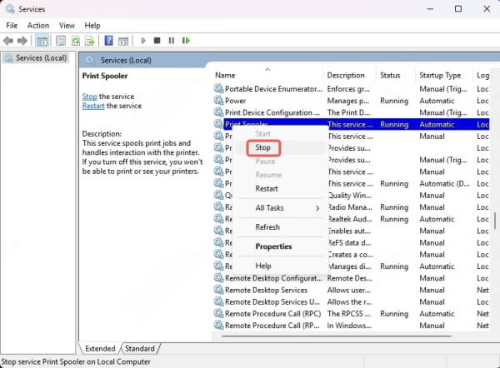Select Properties from the context menu
Viewport: 500px width, 368px height.
(273, 246)
